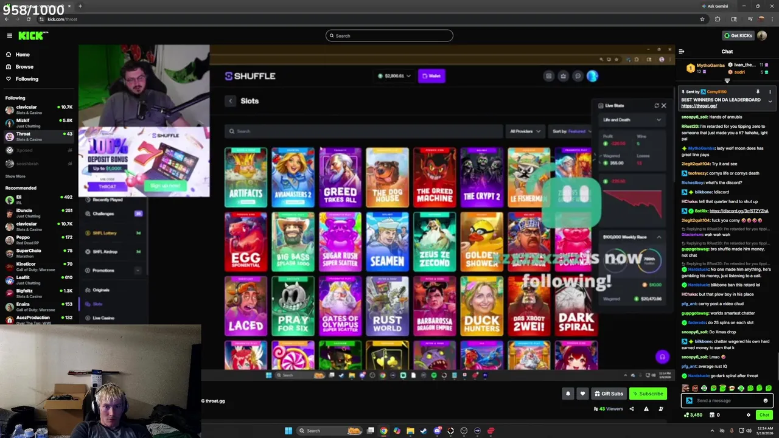
Task: Unpin the pinned chat message
Action: (x=758, y=92)
